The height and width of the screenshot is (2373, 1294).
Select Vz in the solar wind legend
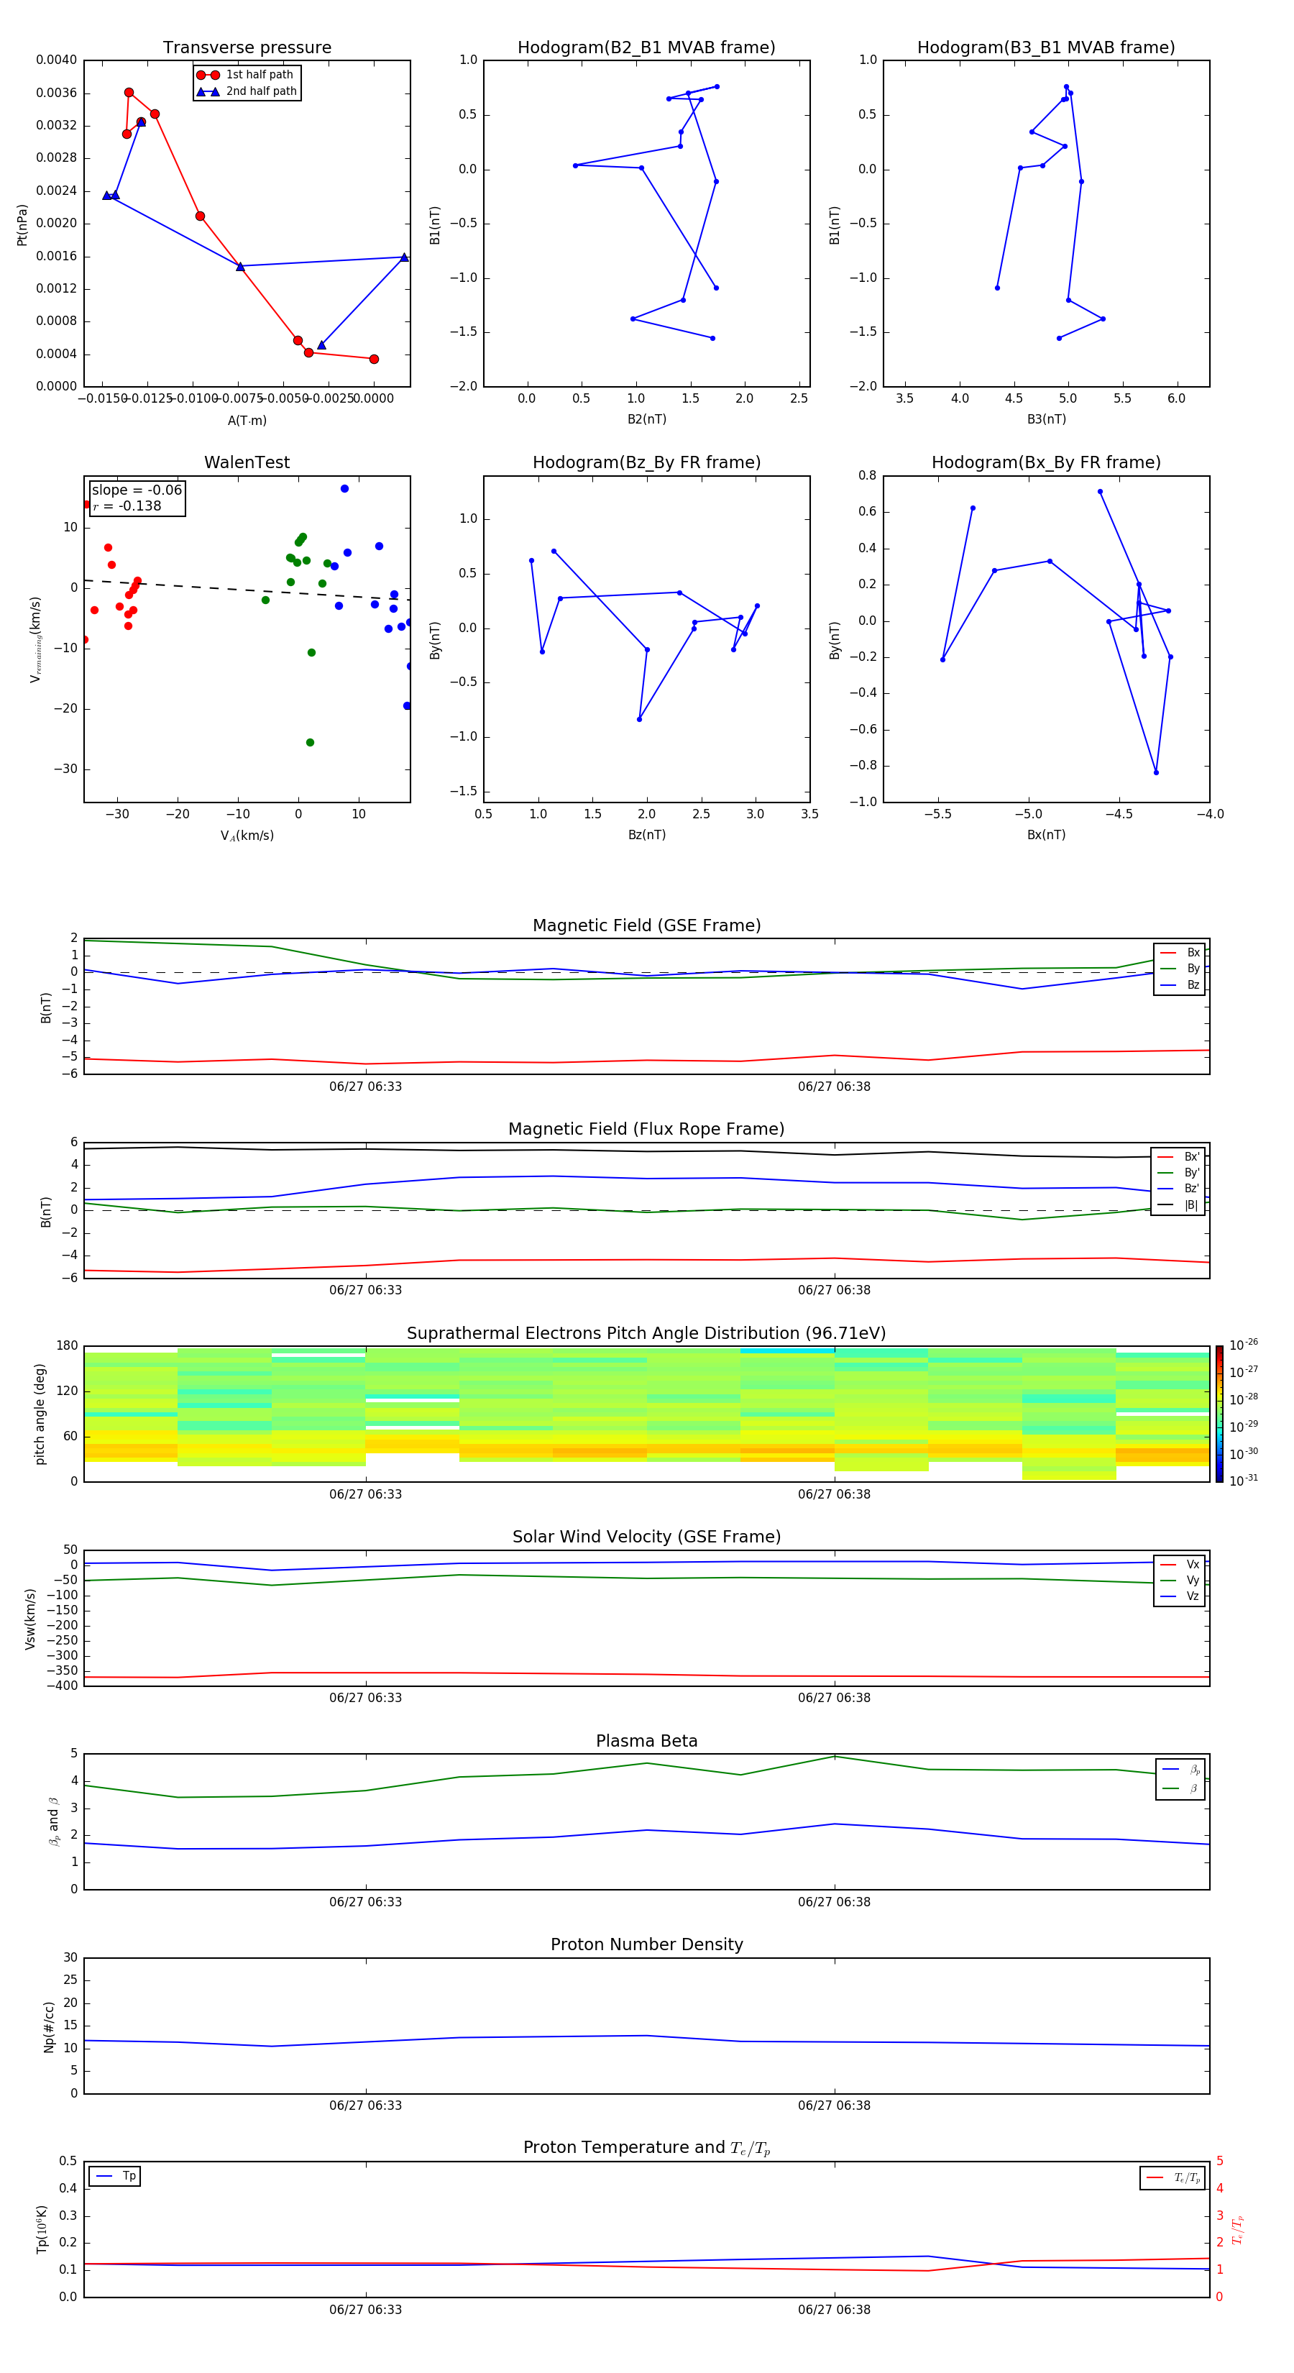coord(1180,1596)
